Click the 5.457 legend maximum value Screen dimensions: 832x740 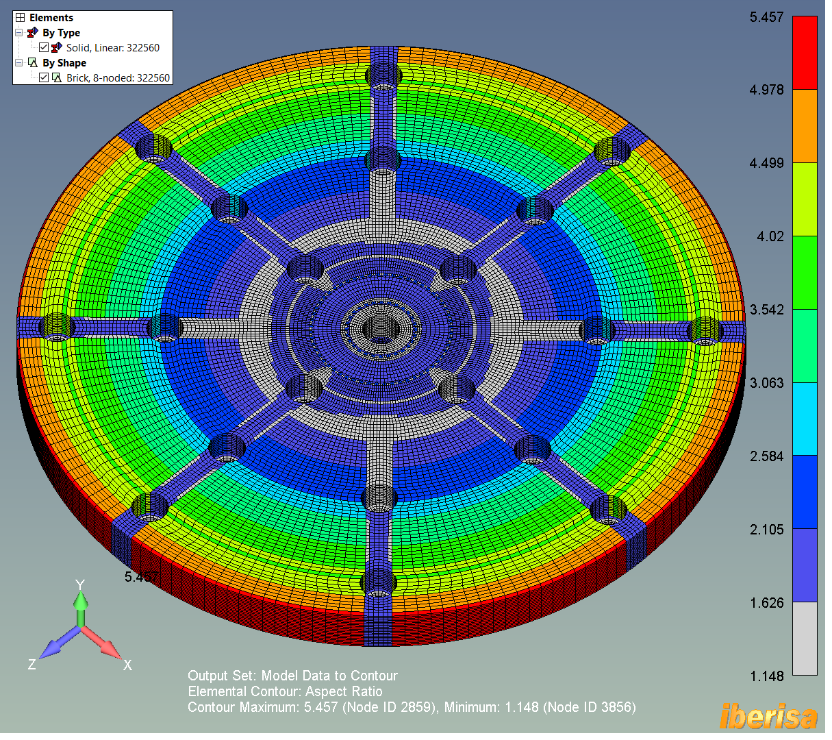(766, 17)
